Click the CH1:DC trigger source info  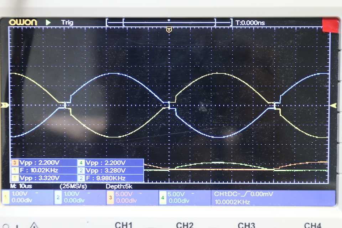227,194
